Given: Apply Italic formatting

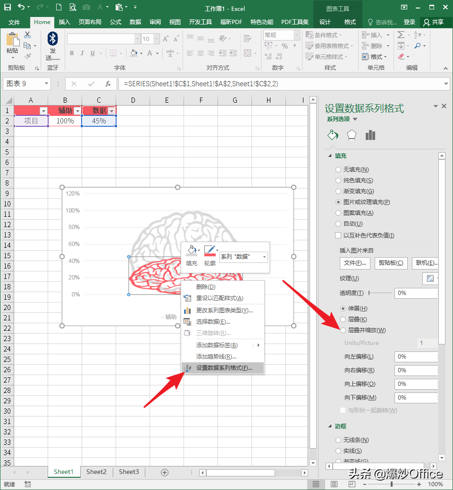Looking at the screenshot, I should 82,53.
